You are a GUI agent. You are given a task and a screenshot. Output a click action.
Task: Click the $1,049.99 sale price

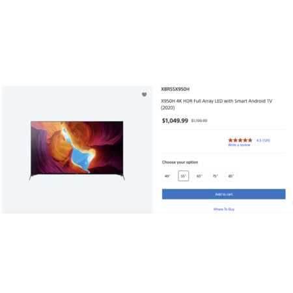click(x=175, y=120)
